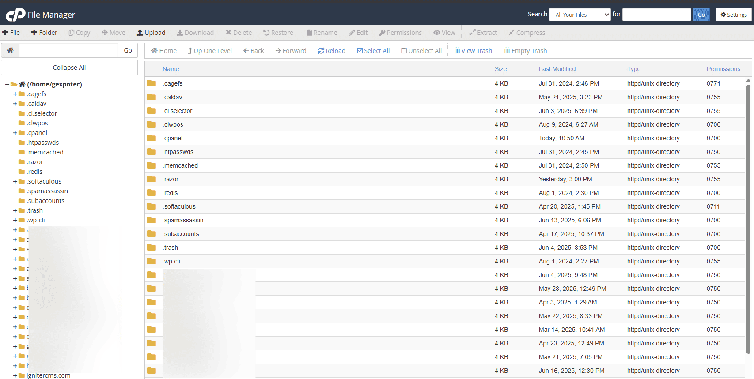Check Select All files
754x379 pixels.
pos(373,51)
